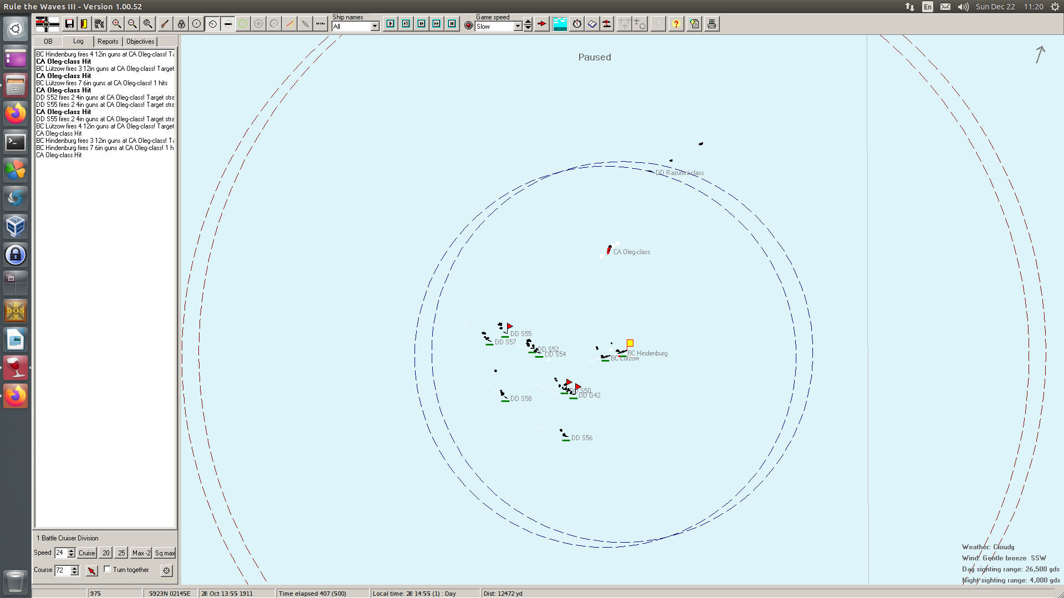1064x598 pixels.
Task: Switch to the Objectives tab
Action: coord(140,42)
